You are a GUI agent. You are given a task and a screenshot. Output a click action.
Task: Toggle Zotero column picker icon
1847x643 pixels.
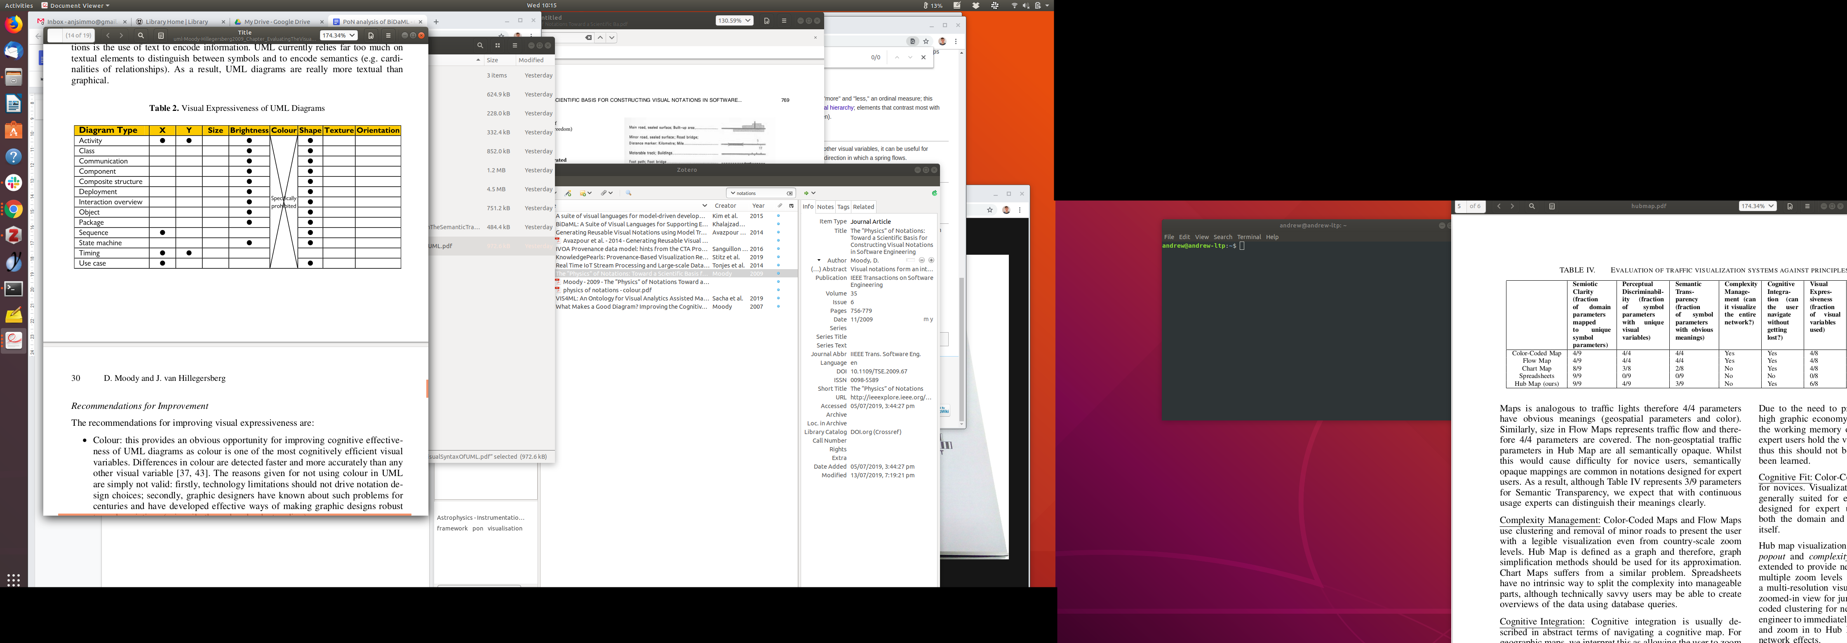point(792,206)
